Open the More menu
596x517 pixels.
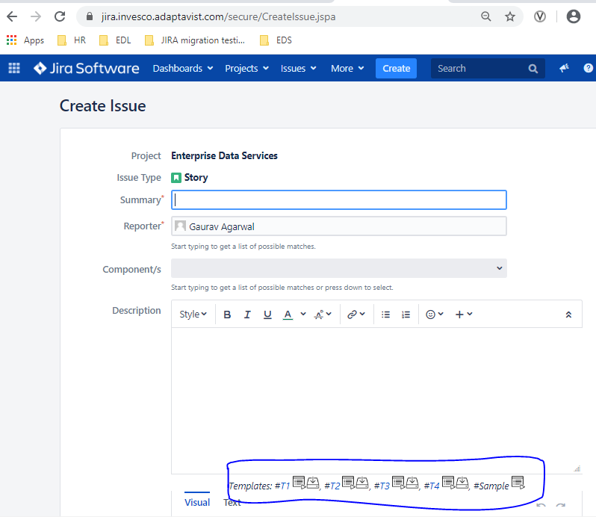click(x=347, y=69)
